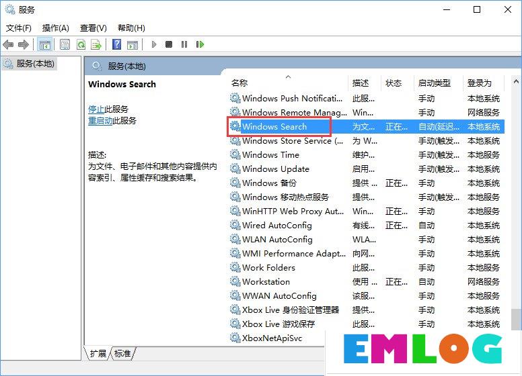Open the 文件(F) menu
The image size is (522, 376).
click(19, 28)
